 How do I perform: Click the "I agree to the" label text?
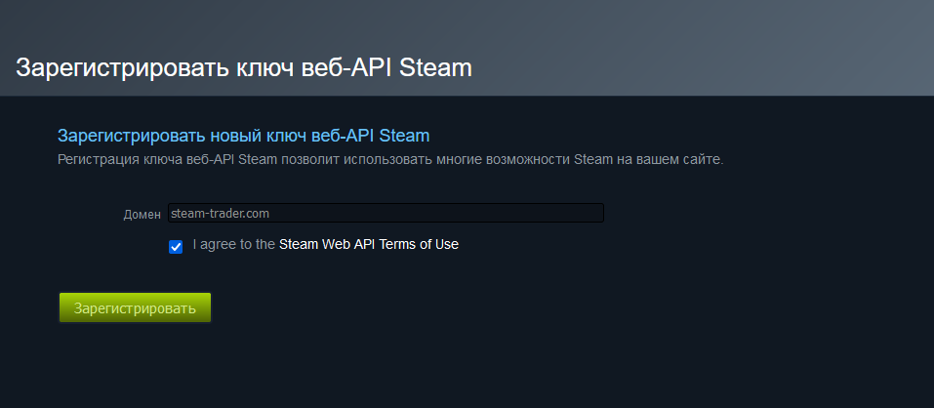[234, 244]
